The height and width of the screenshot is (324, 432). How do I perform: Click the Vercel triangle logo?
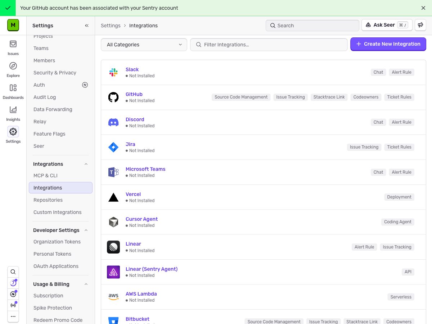coord(113,197)
